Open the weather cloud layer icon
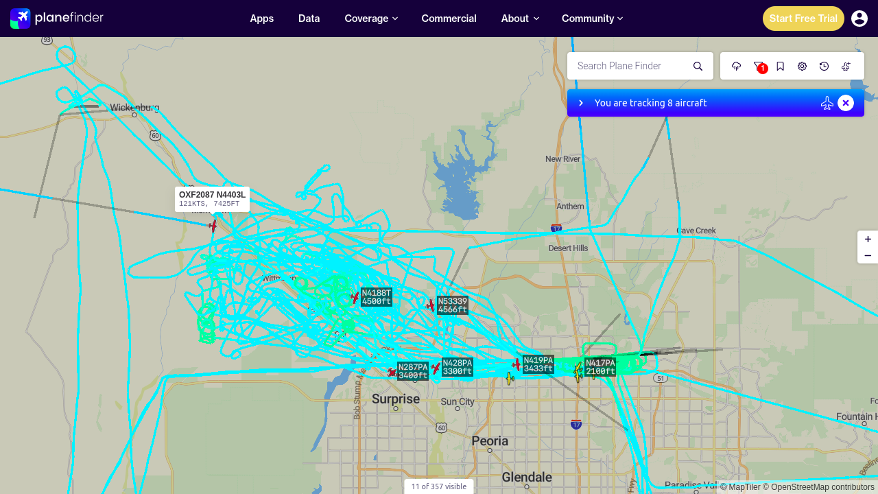Viewport: 878px width, 494px height. click(x=737, y=66)
